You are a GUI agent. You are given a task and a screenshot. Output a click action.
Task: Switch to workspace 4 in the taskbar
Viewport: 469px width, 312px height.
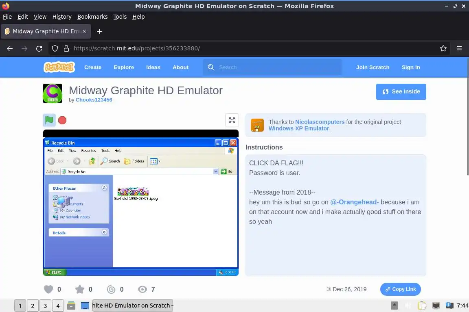point(58,306)
